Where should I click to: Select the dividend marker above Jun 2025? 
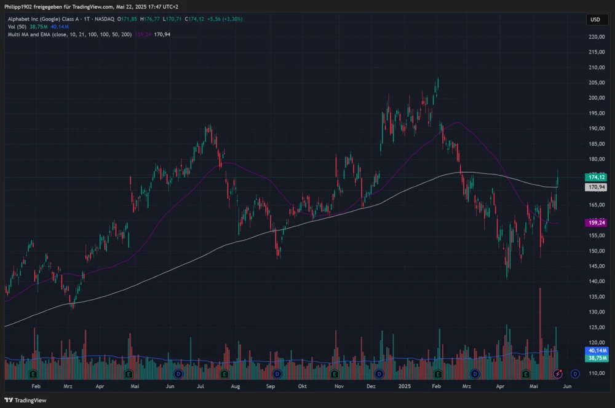click(574, 374)
